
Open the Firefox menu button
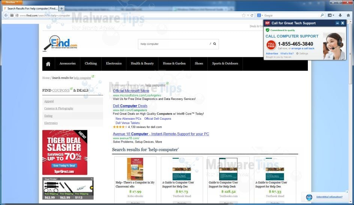tap(11, 2)
